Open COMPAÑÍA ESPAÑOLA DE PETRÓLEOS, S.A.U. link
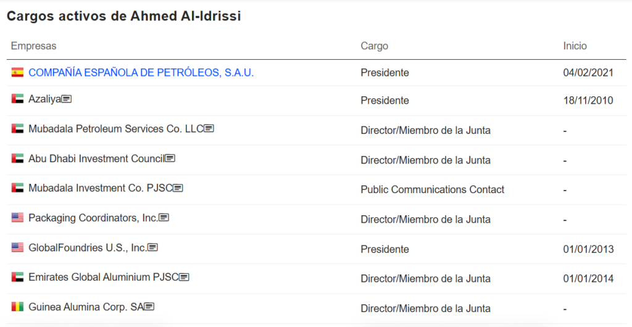 tap(141, 72)
